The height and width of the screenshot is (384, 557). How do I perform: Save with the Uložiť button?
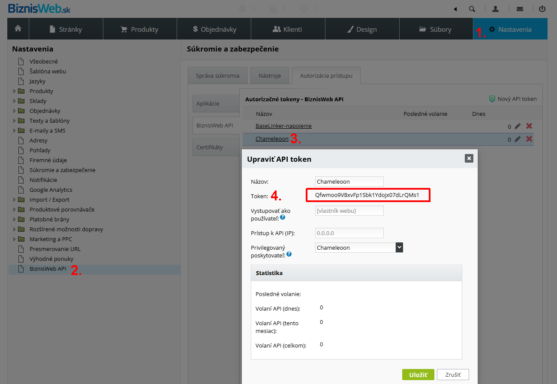(418, 375)
